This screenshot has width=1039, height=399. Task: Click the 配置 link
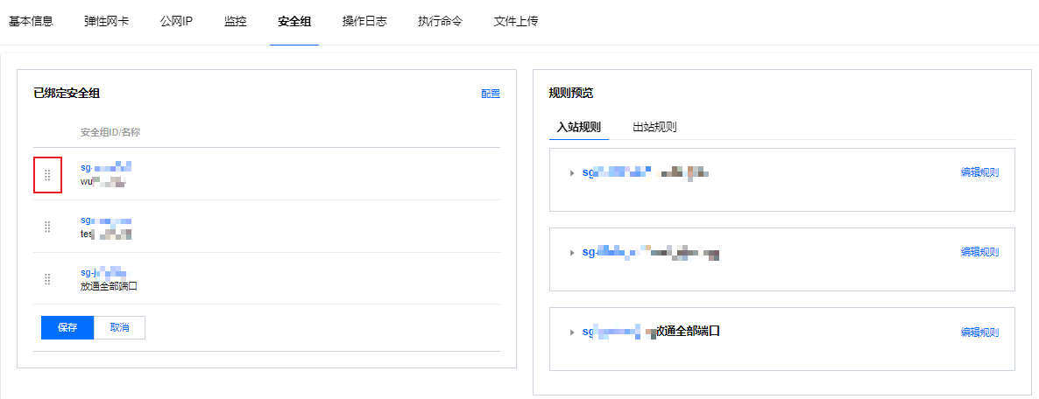click(x=491, y=94)
